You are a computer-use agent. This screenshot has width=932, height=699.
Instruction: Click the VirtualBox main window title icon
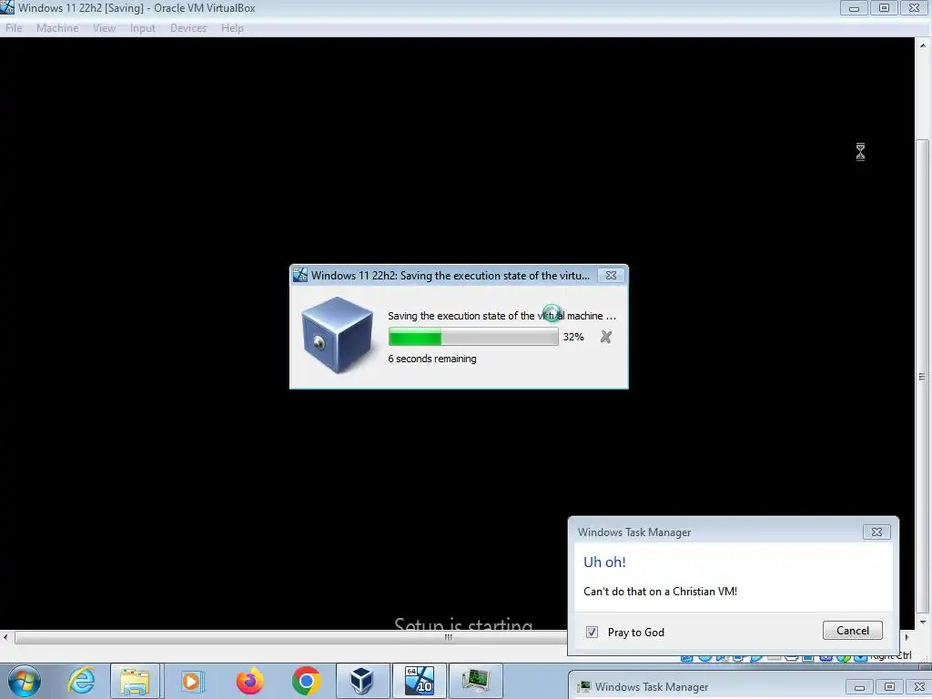(7, 7)
